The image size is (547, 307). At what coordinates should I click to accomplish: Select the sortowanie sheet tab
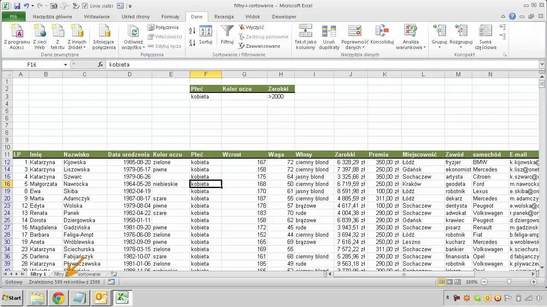(x=89, y=274)
